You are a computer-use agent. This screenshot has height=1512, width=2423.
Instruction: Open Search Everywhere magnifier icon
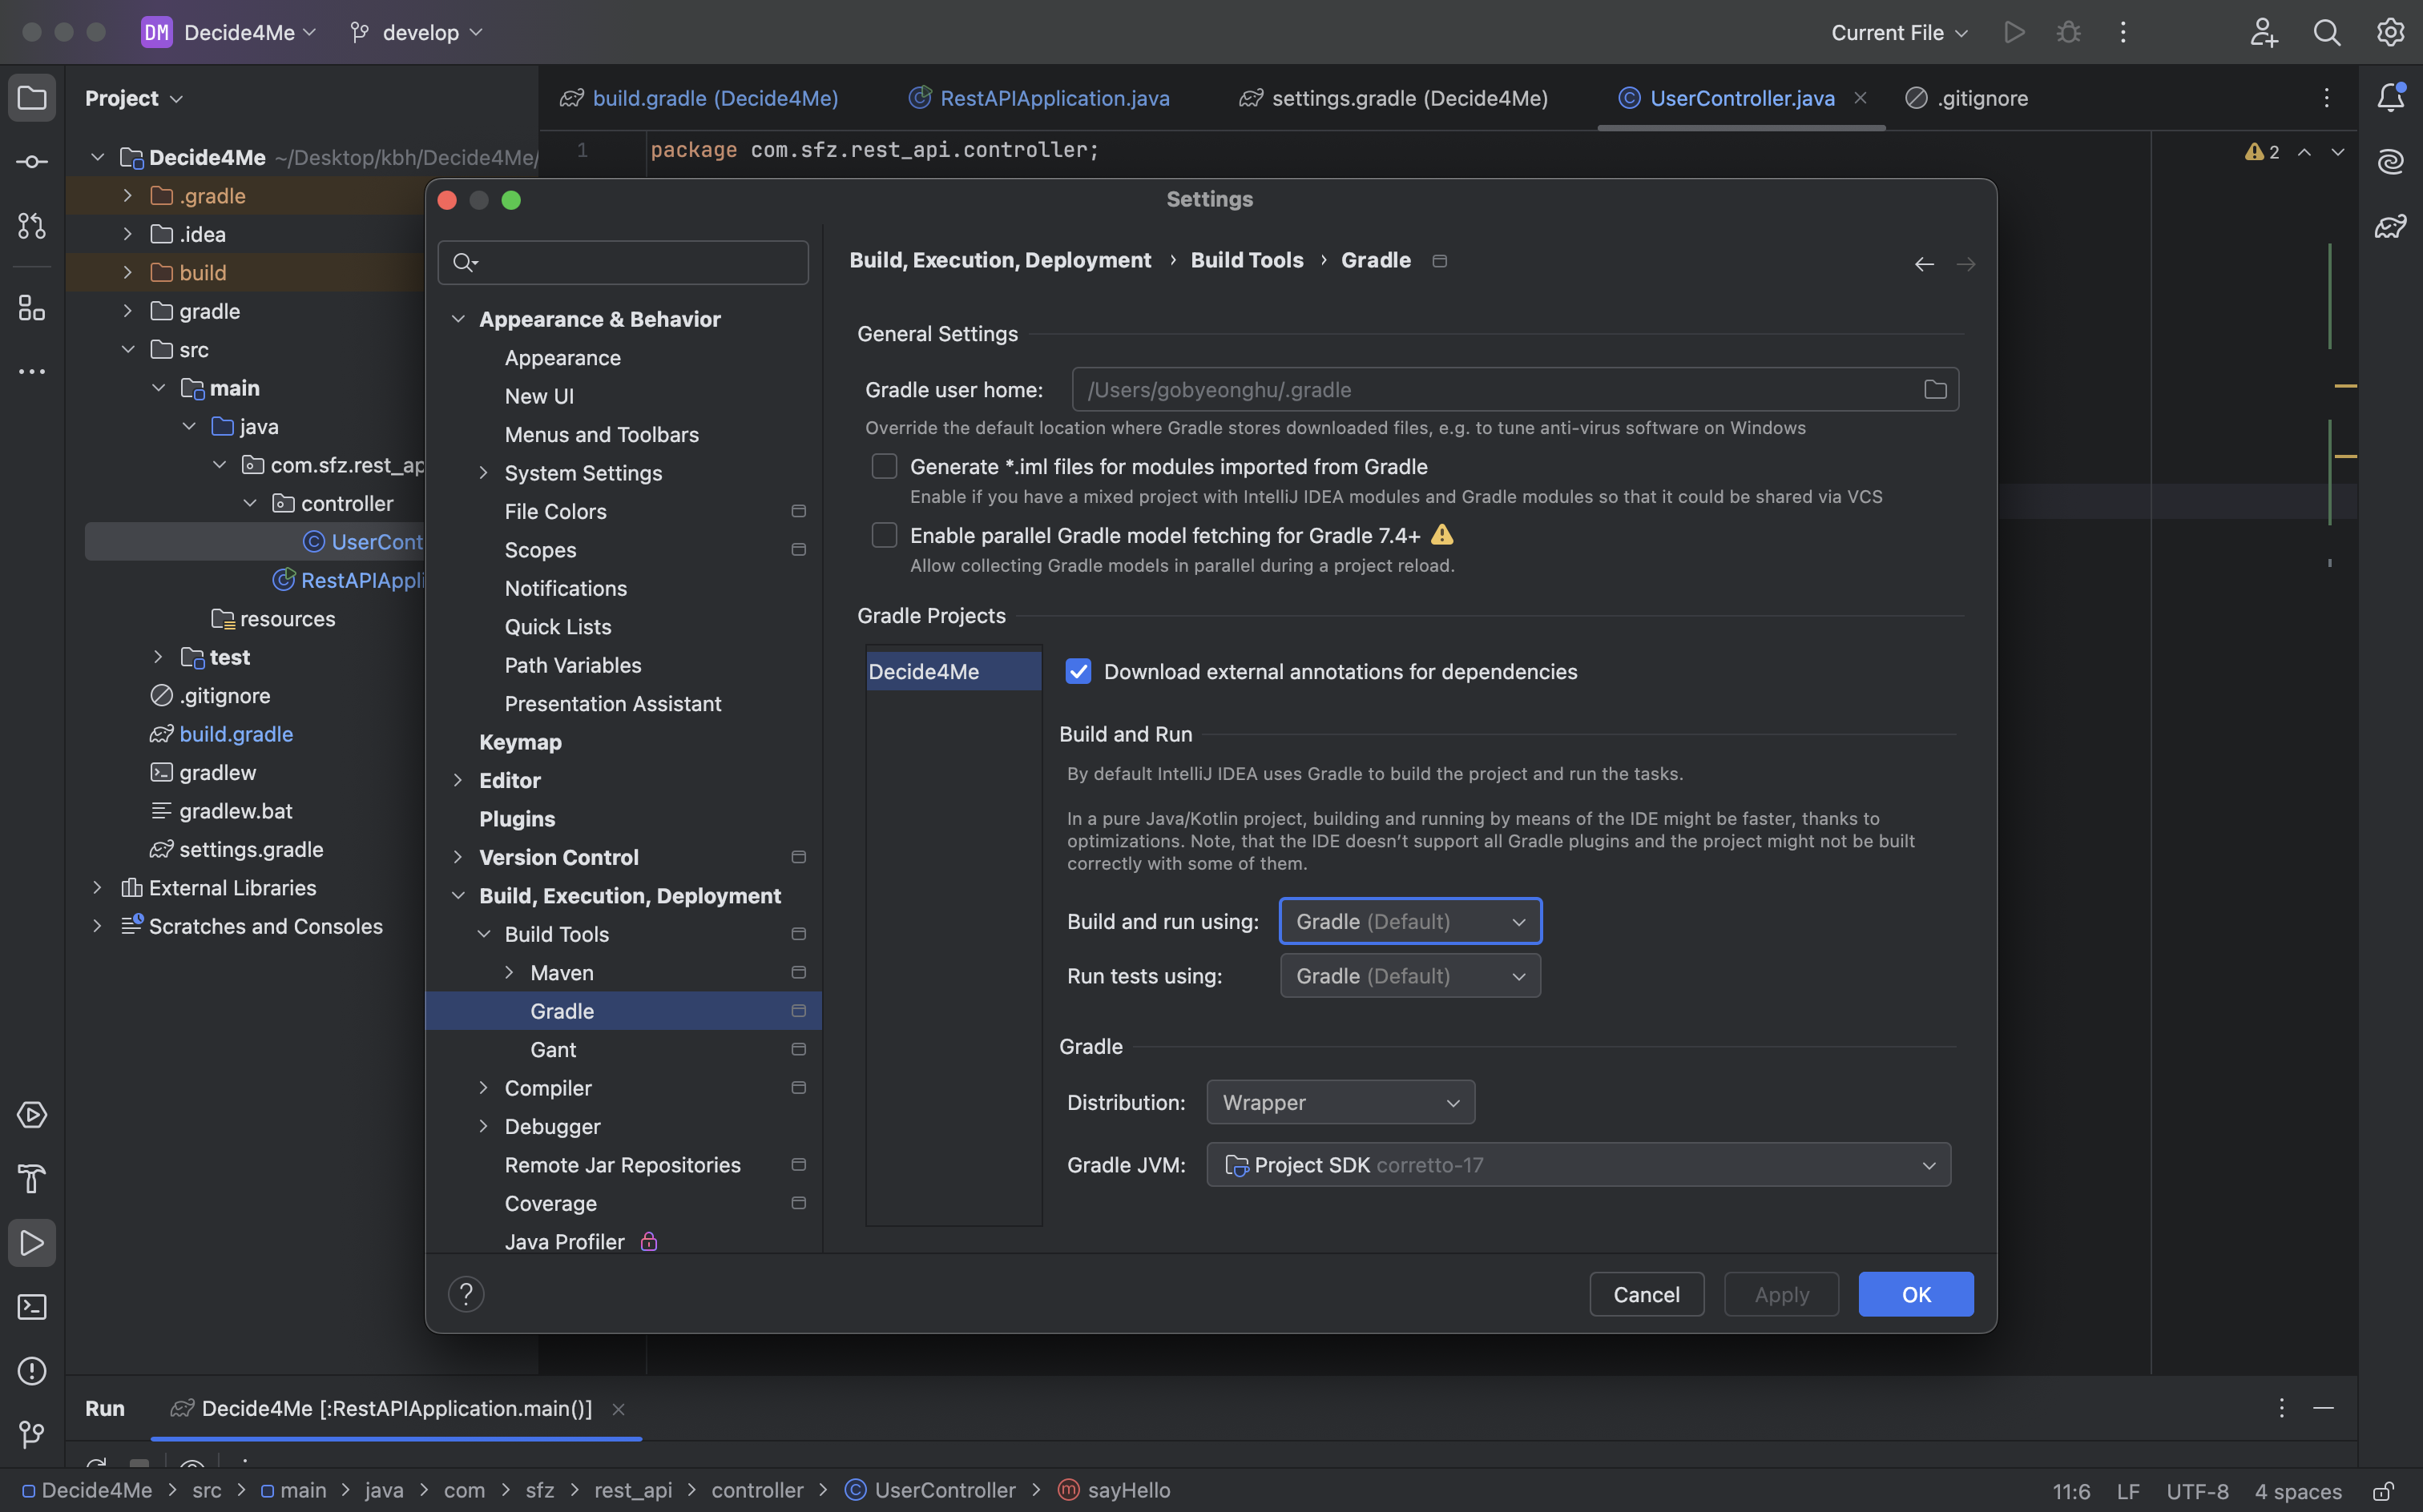click(2327, 32)
